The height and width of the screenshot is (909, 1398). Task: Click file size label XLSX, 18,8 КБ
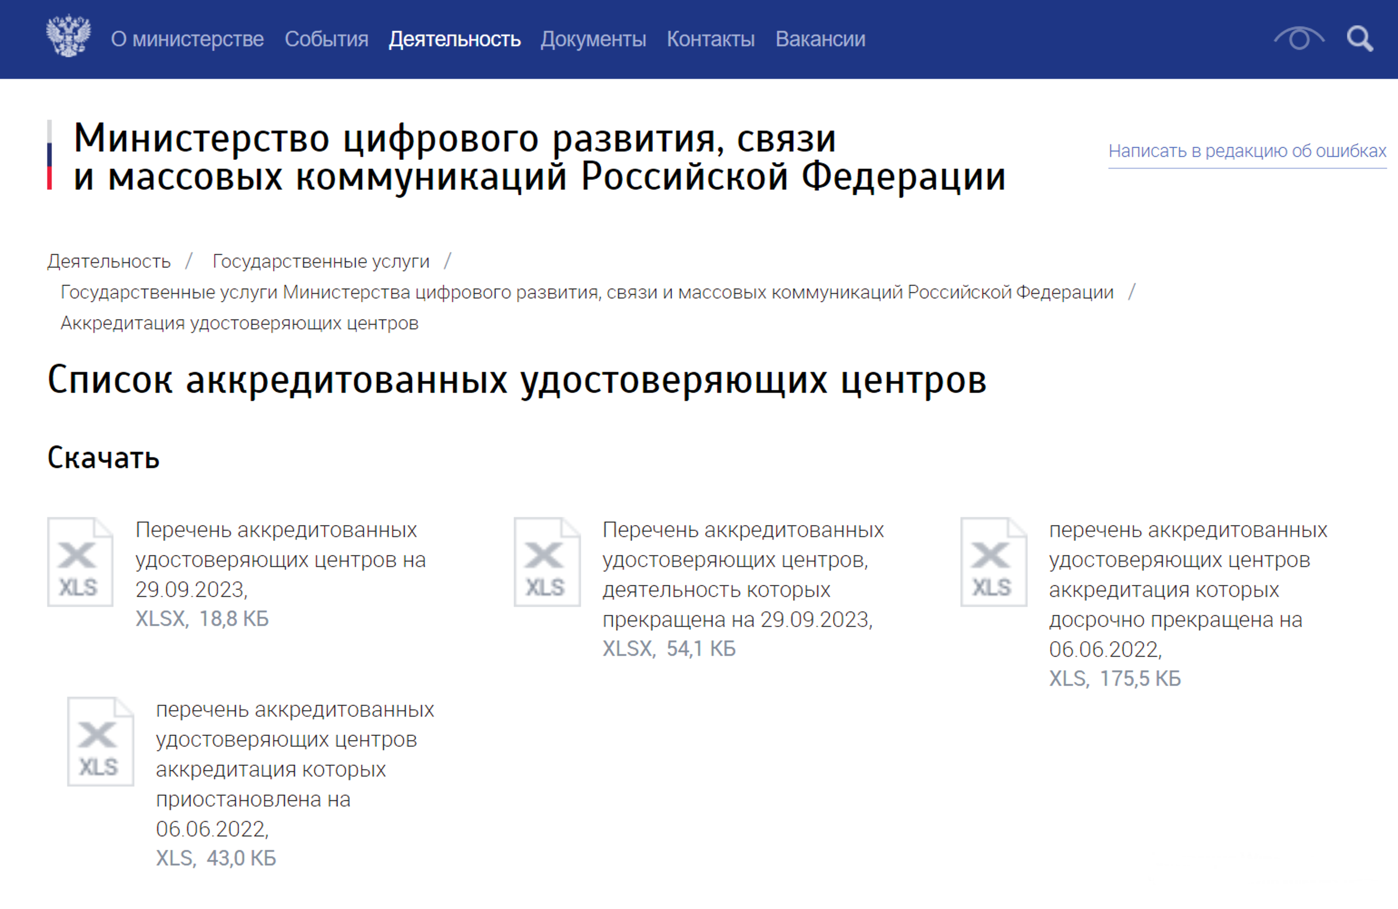click(202, 619)
